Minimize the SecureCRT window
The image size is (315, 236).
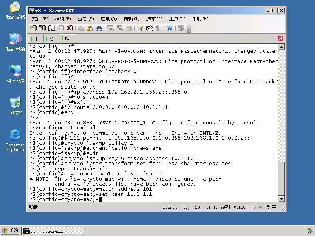267,11
